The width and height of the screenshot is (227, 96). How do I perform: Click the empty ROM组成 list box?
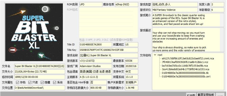click(x=109, y=22)
